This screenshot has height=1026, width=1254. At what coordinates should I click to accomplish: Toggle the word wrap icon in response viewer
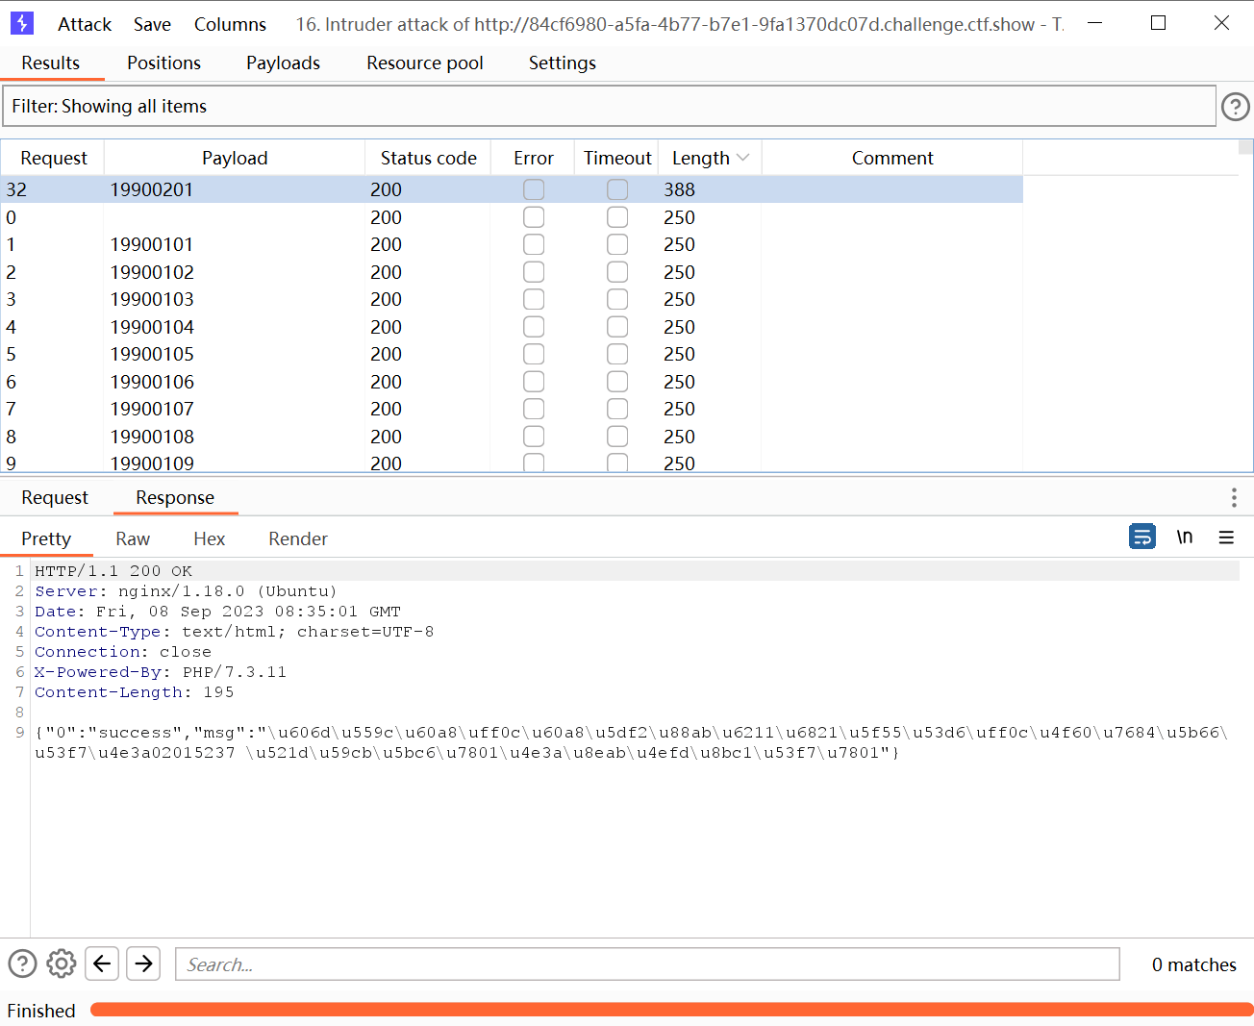(x=1141, y=537)
